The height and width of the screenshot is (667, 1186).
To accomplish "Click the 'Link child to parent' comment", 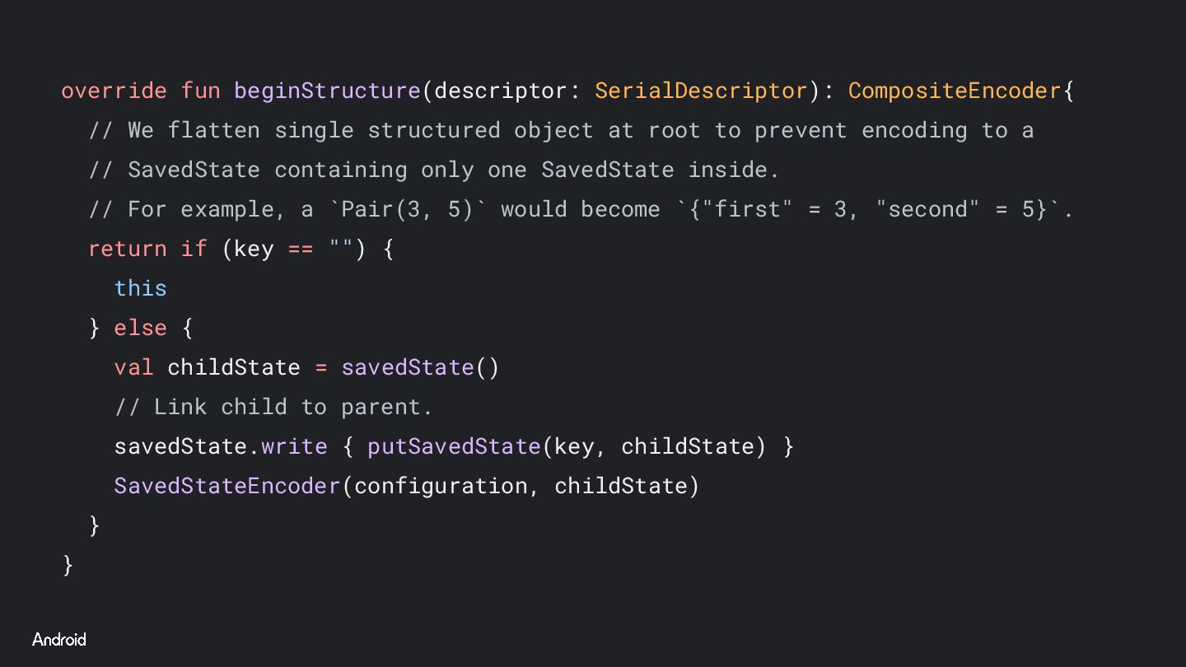I will 273,407.
